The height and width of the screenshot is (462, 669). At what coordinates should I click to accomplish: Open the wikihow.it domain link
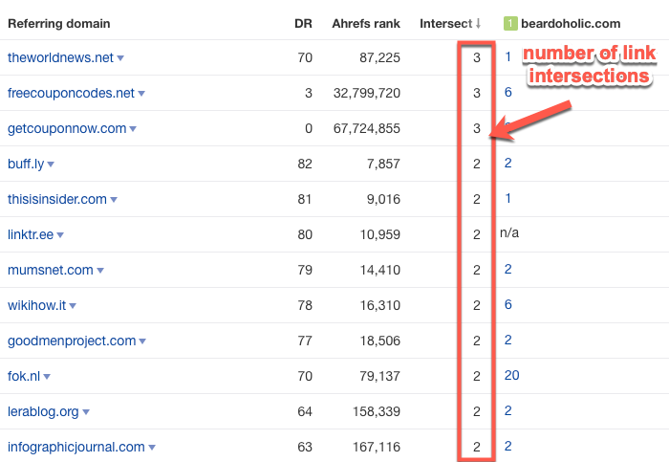tap(36, 305)
